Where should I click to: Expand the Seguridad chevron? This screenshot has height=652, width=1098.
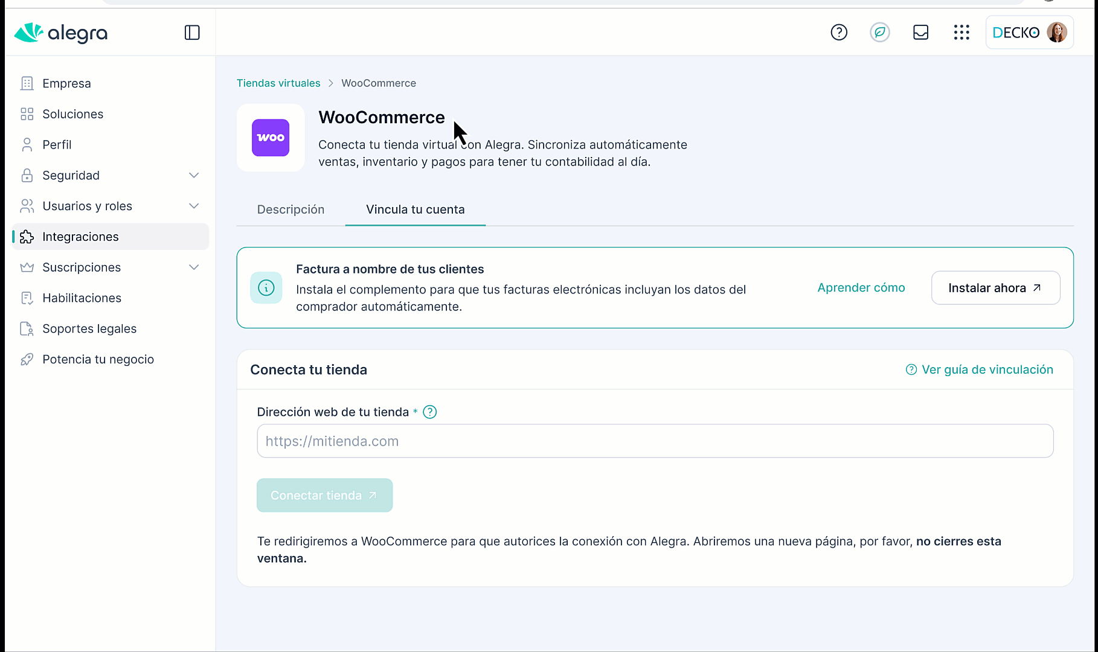click(194, 176)
